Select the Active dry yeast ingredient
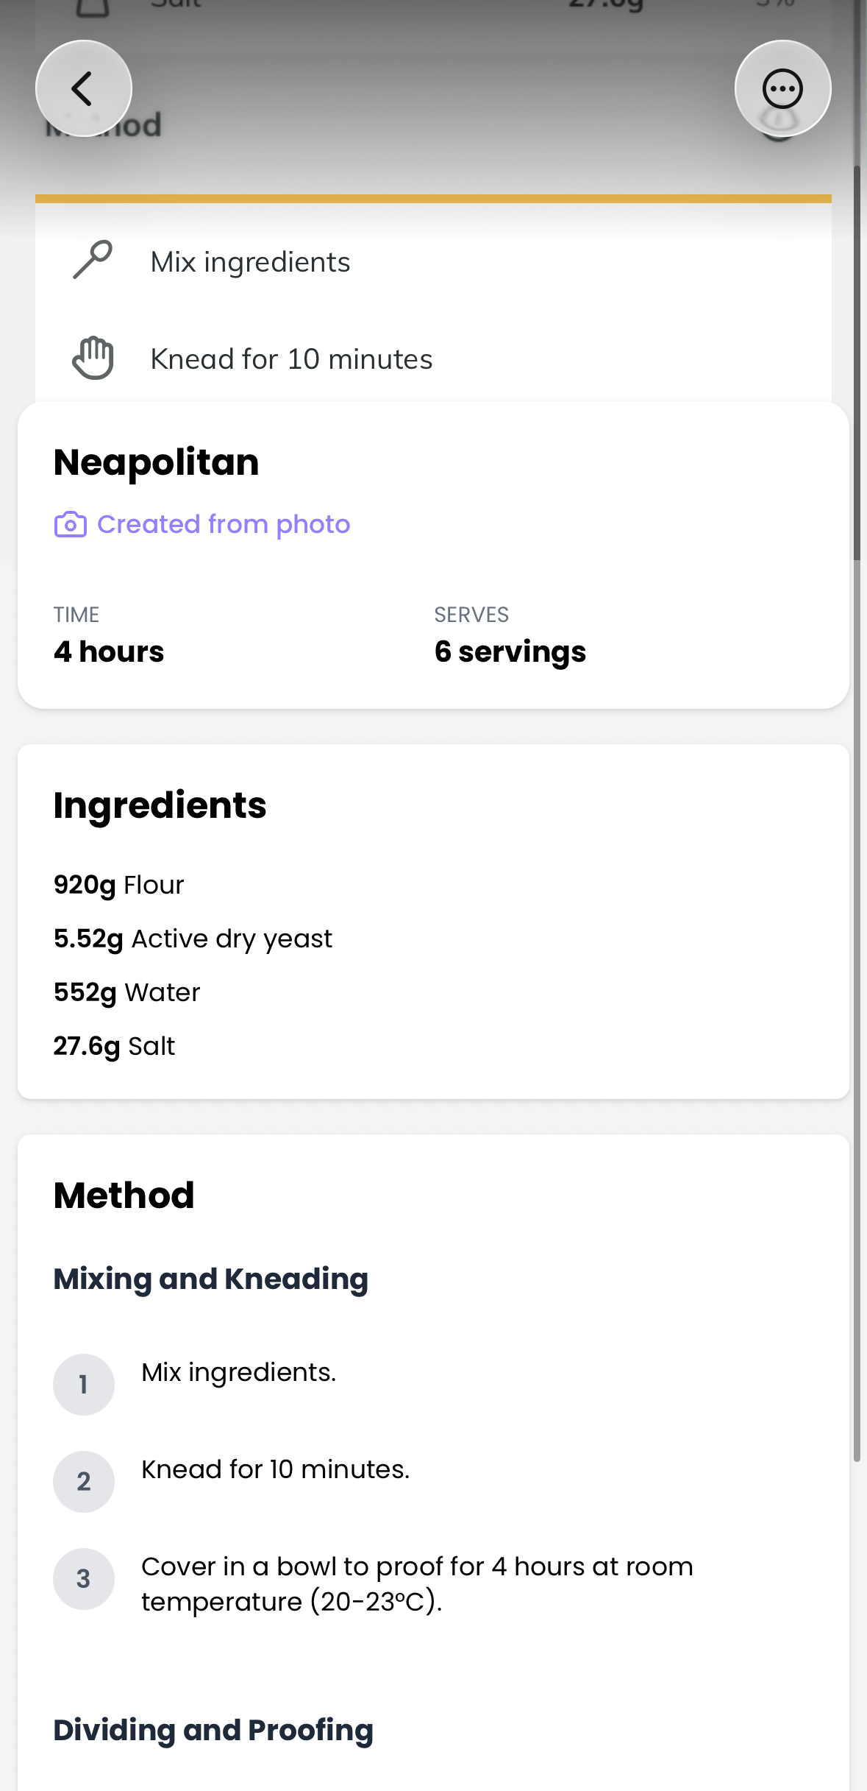The width and height of the screenshot is (867, 1791). (193, 939)
